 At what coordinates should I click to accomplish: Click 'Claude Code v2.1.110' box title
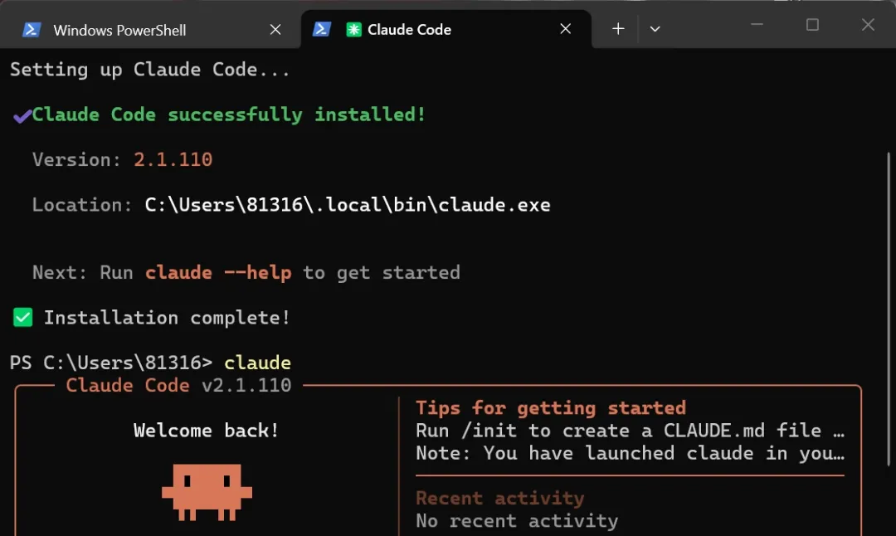(178, 385)
